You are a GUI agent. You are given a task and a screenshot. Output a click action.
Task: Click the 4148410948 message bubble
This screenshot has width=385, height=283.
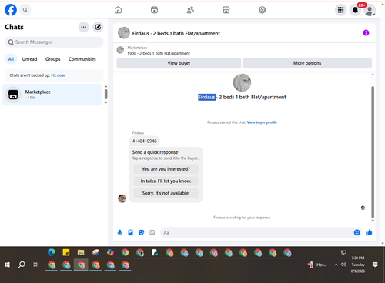coord(145,141)
